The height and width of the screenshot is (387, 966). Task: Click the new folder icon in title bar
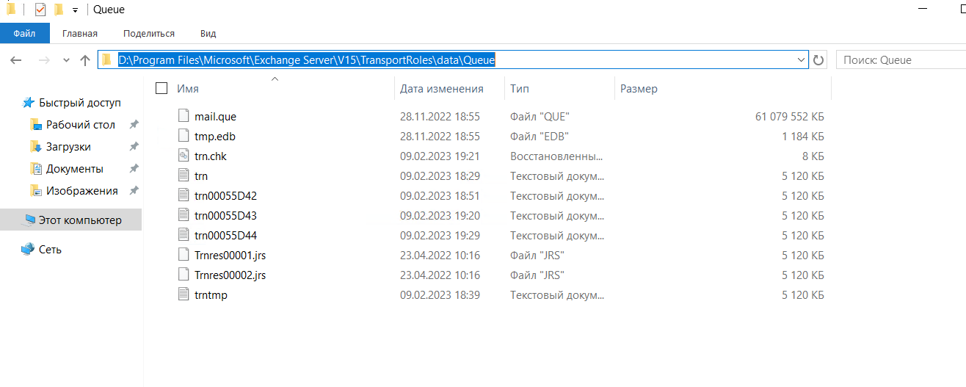[59, 10]
